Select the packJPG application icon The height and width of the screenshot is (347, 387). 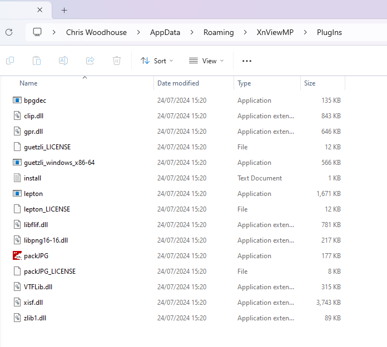coord(17,256)
